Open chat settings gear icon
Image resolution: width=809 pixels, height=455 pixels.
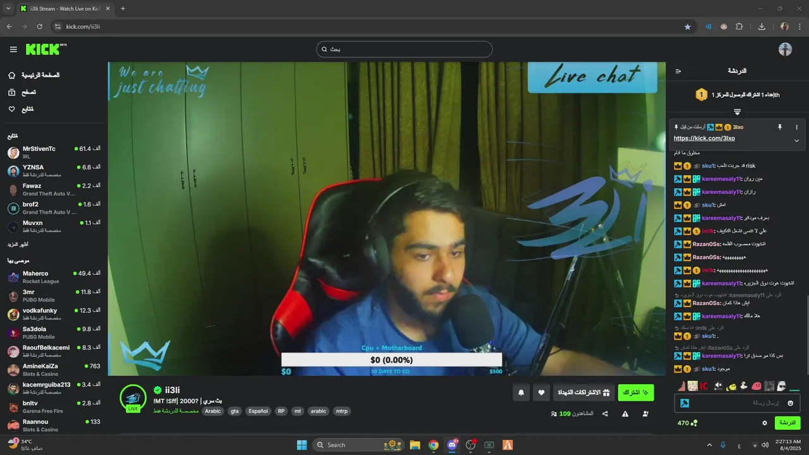(765, 423)
